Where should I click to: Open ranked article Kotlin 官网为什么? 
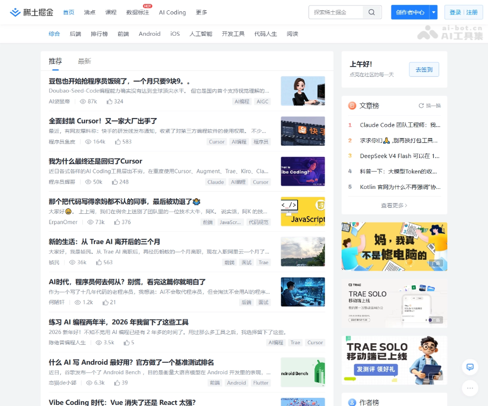pyautogui.click(x=400, y=187)
